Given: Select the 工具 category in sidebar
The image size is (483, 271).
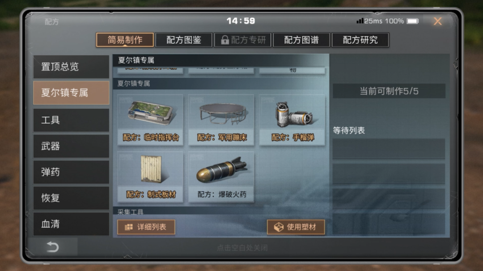Looking at the screenshot, I should coord(71,120).
